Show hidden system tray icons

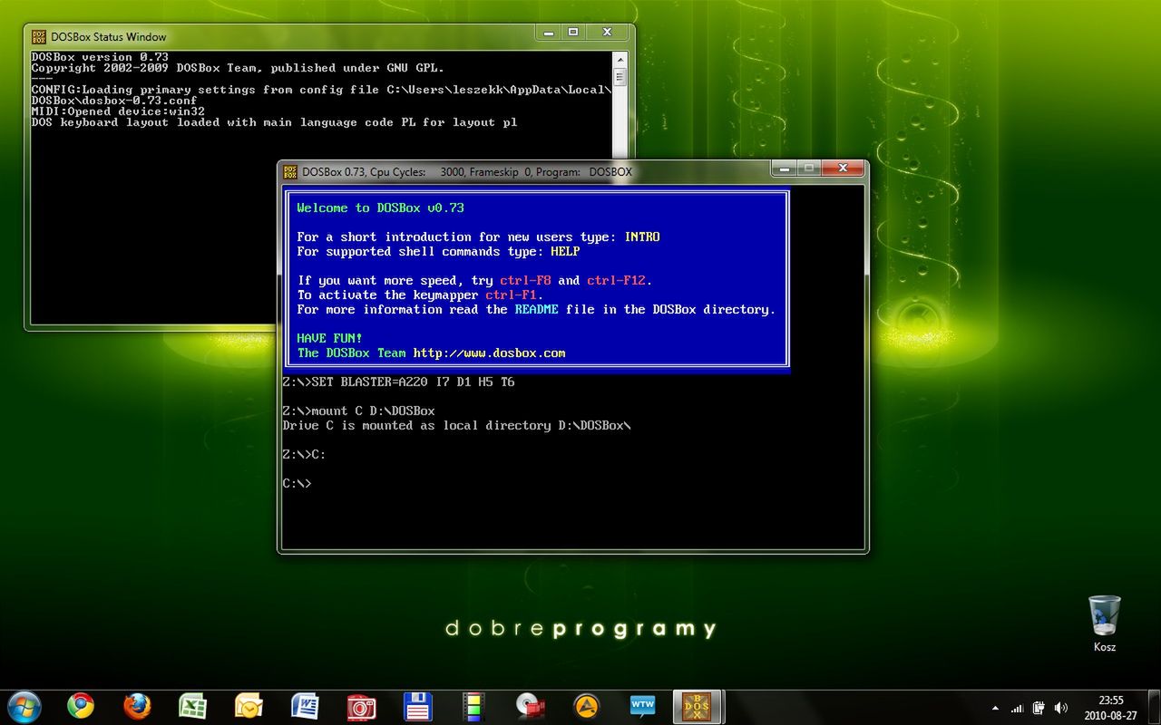pyautogui.click(x=995, y=708)
